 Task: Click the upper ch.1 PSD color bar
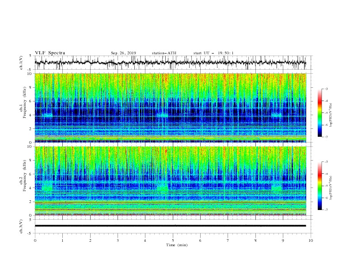320,113
